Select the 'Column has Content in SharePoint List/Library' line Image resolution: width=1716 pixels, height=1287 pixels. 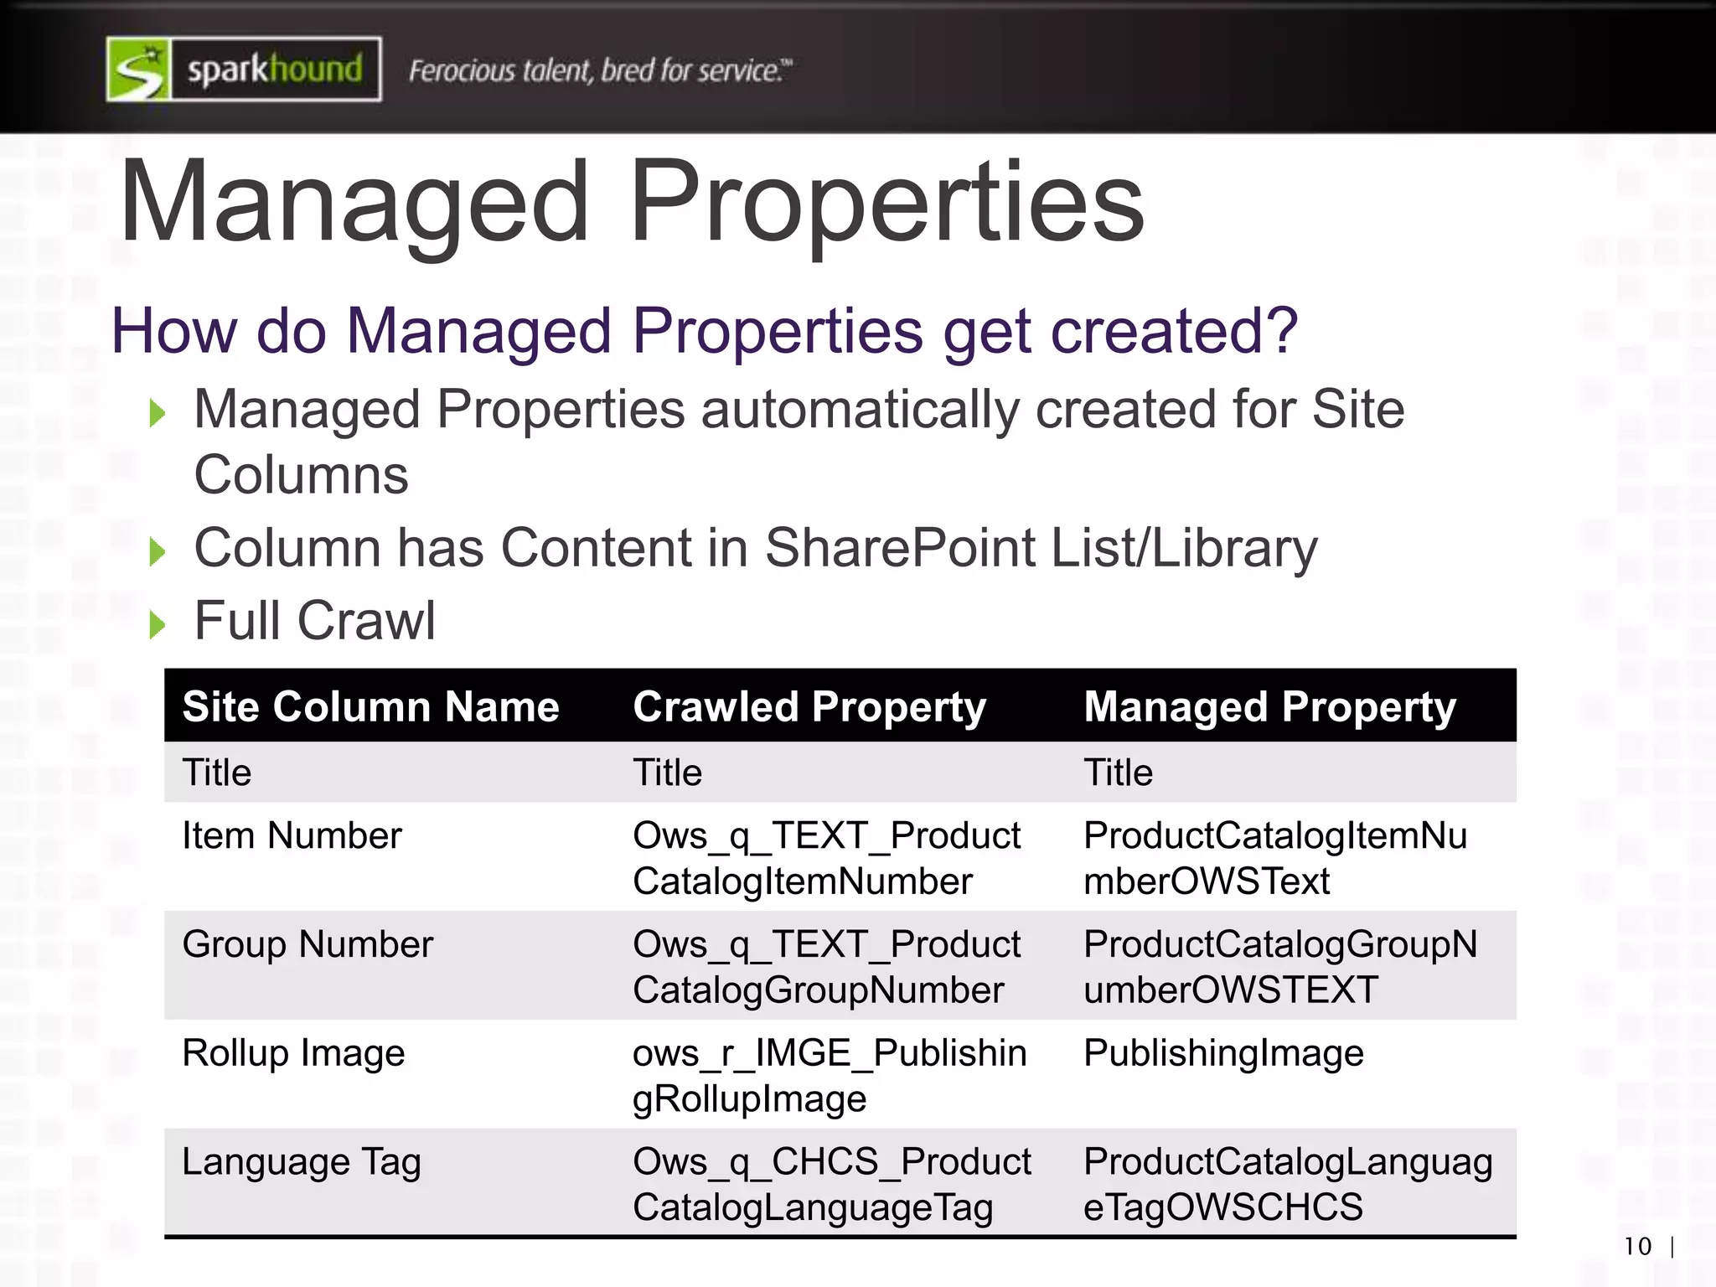click(756, 548)
